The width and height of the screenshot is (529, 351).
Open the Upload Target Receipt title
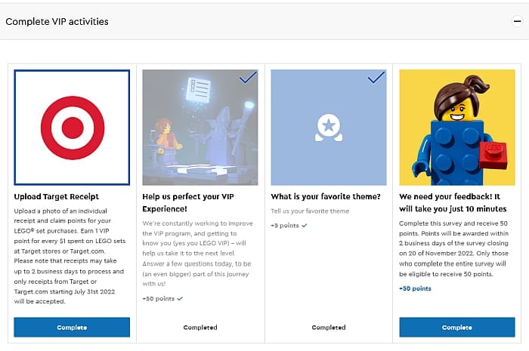click(57, 197)
